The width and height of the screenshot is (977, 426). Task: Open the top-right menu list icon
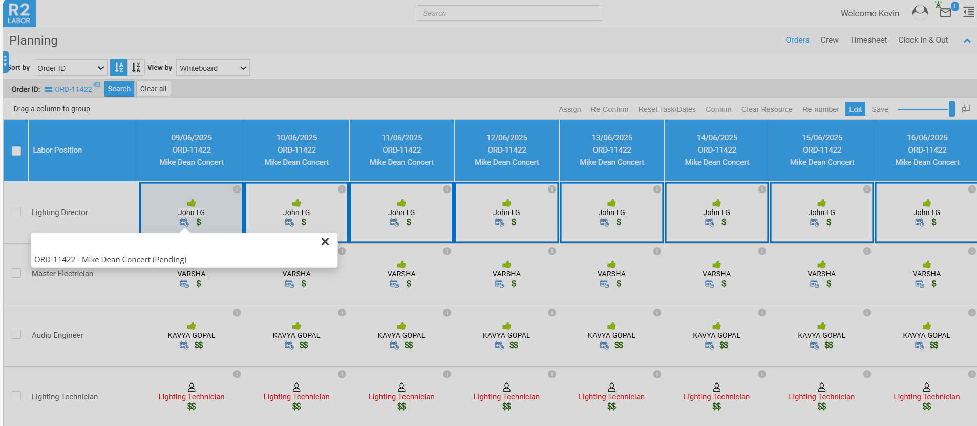[x=968, y=12]
